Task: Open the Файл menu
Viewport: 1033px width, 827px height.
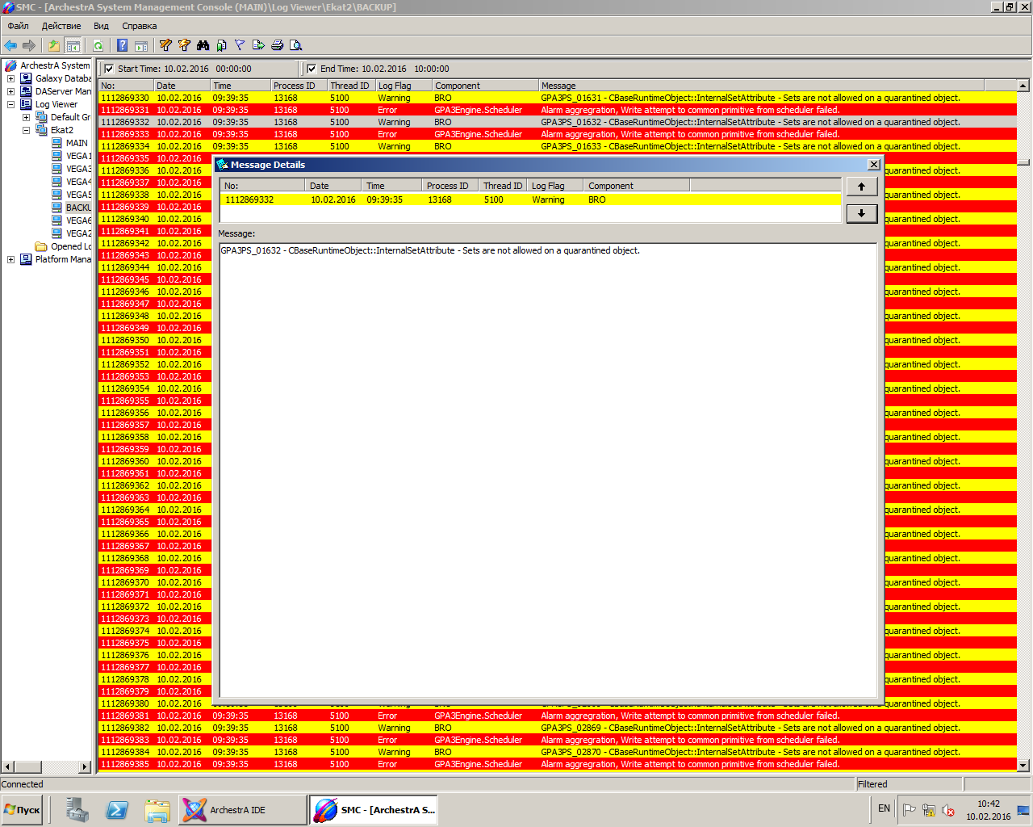Action: click(x=18, y=26)
